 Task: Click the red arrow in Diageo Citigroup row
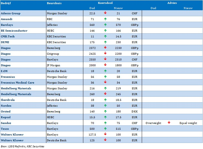pyautogui.click(x=105, y=54)
